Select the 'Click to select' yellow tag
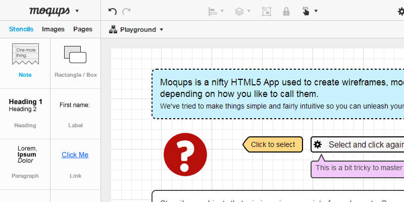This screenshot has height=202, width=404. [x=273, y=144]
